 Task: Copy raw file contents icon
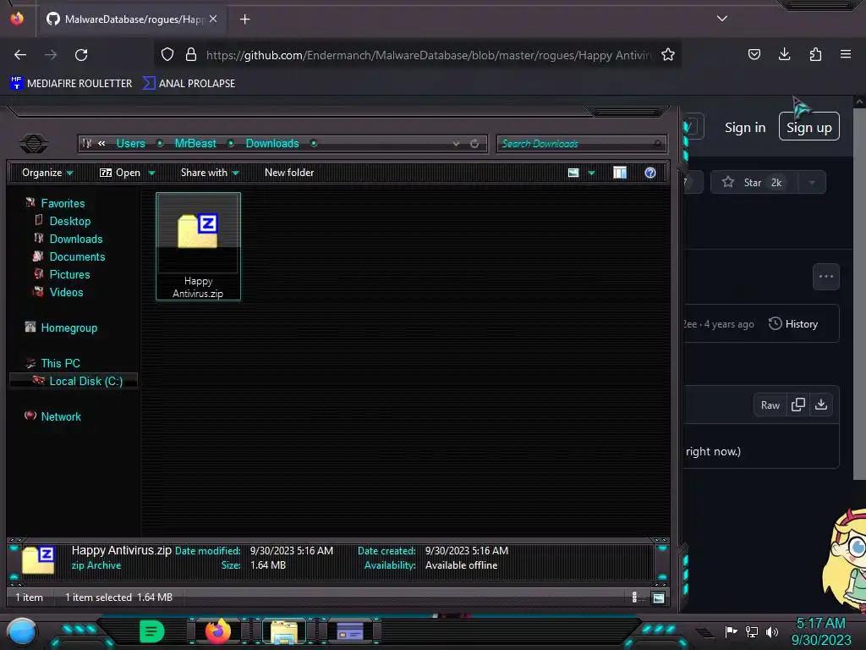[797, 405]
